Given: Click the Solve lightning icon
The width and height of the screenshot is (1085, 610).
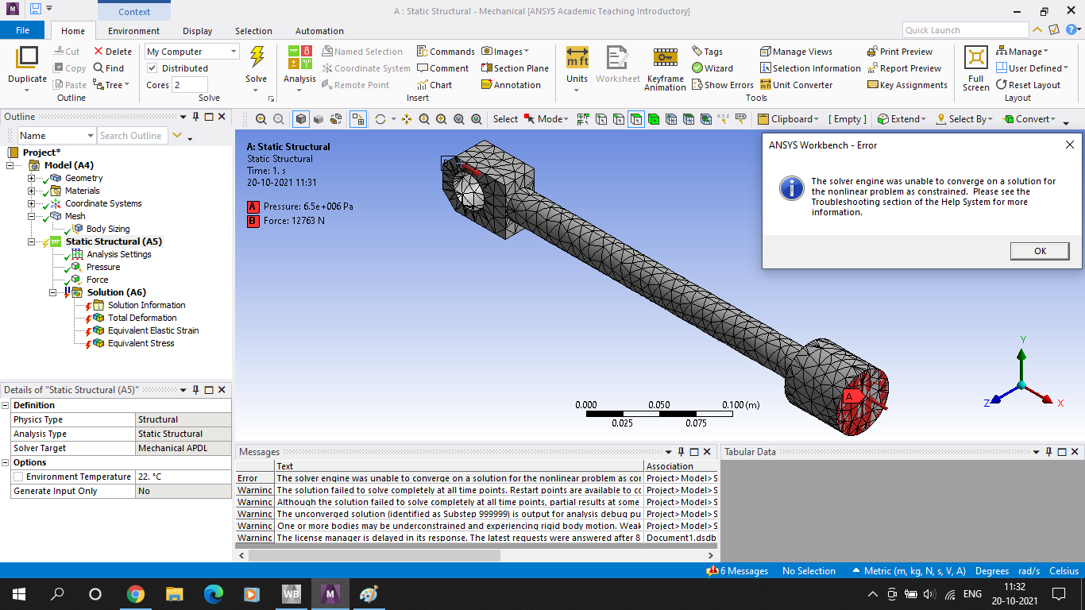Looking at the screenshot, I should click(257, 57).
